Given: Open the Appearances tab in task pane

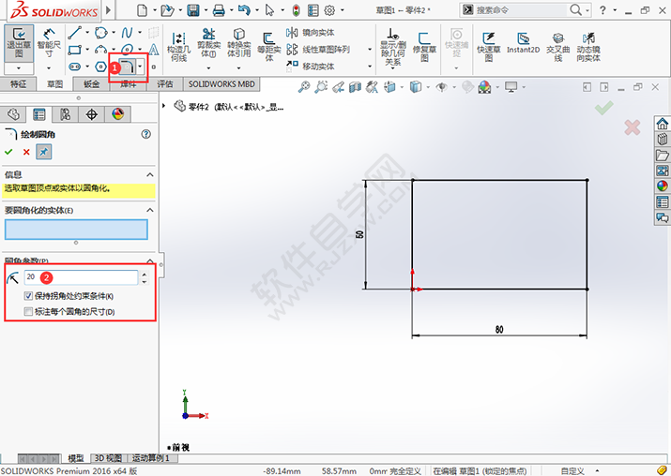Looking at the screenshot, I should (663, 186).
